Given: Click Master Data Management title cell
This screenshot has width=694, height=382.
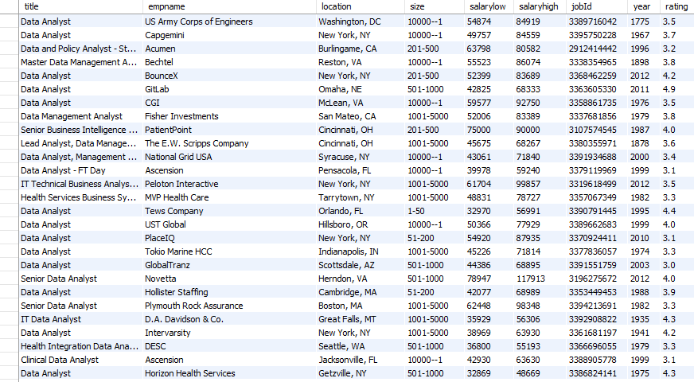Looking at the screenshot, I should pyautogui.click(x=80, y=62).
